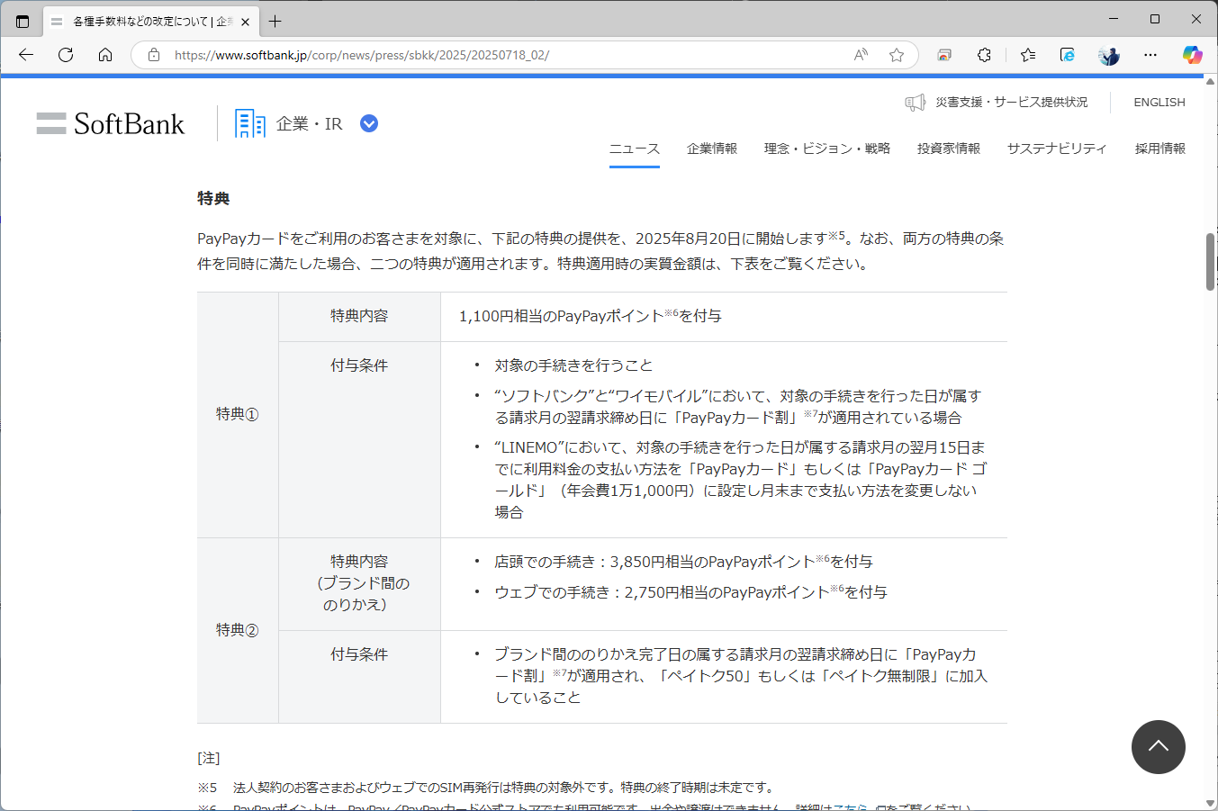The height and width of the screenshot is (811, 1218).
Task: Open the Copilot sidebar in Edge
Action: [1193, 55]
